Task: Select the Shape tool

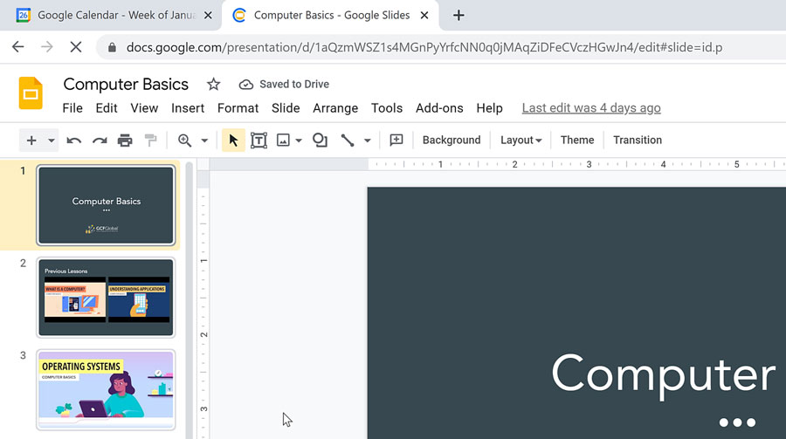Action: pyautogui.click(x=320, y=141)
